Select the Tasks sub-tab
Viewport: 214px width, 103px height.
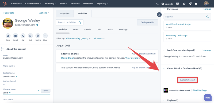[110, 29]
